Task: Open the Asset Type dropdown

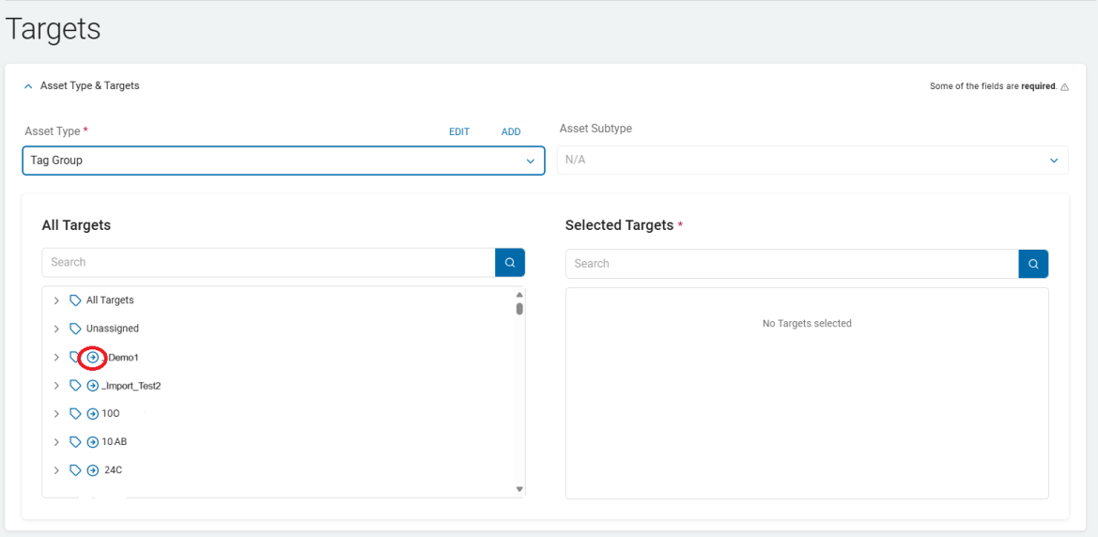Action: 283,161
